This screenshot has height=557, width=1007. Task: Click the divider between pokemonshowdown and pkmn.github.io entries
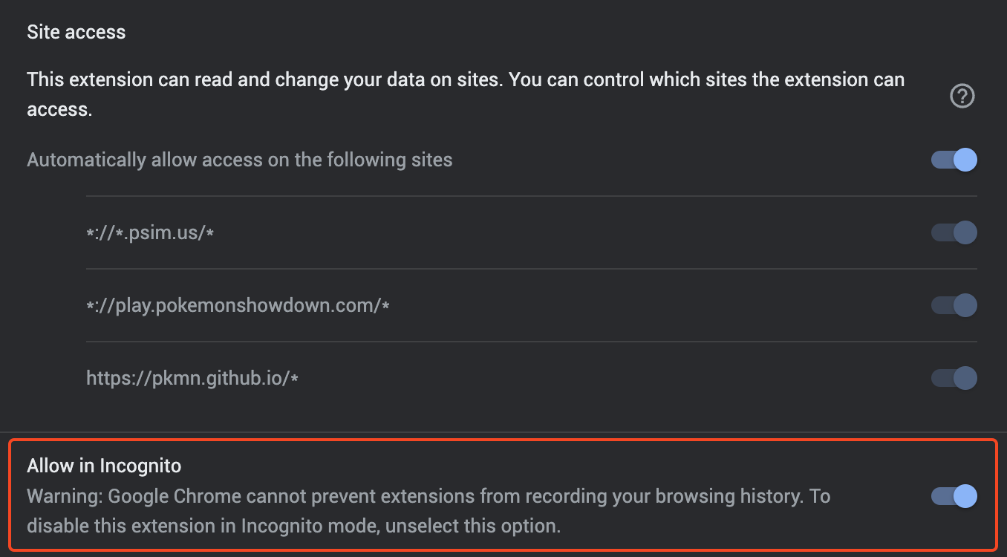(531, 342)
